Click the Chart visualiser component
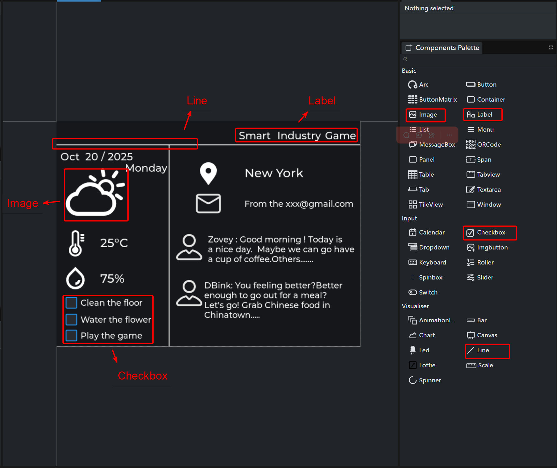This screenshot has width=557, height=468. click(x=422, y=335)
